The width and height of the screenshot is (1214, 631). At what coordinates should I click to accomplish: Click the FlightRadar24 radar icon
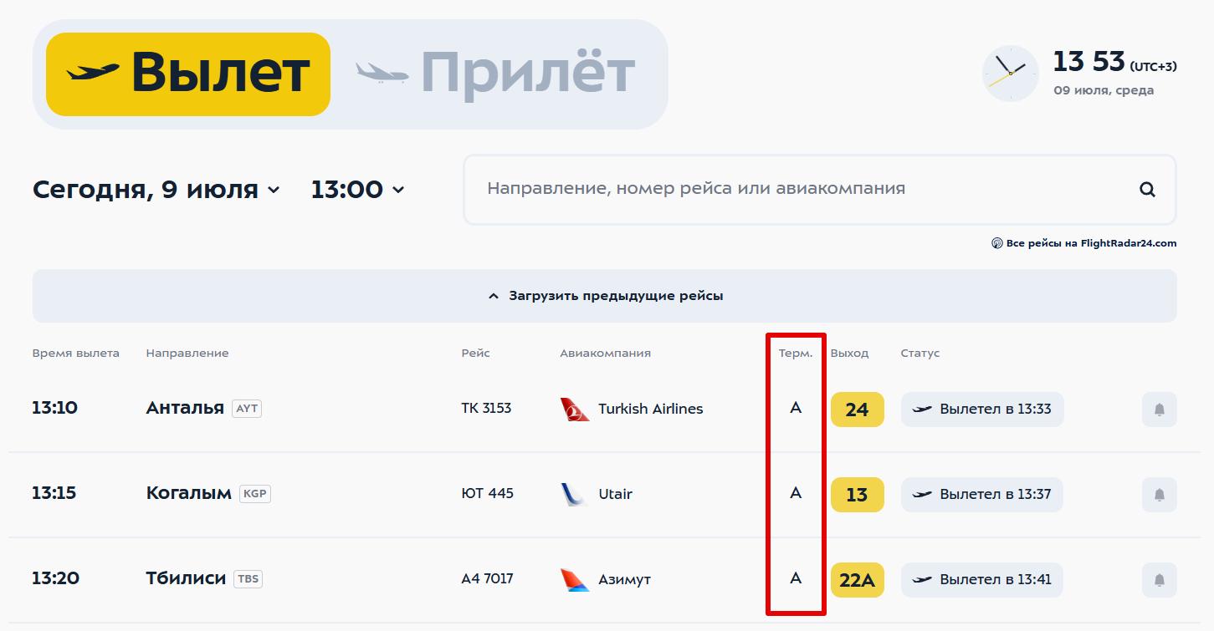[996, 244]
